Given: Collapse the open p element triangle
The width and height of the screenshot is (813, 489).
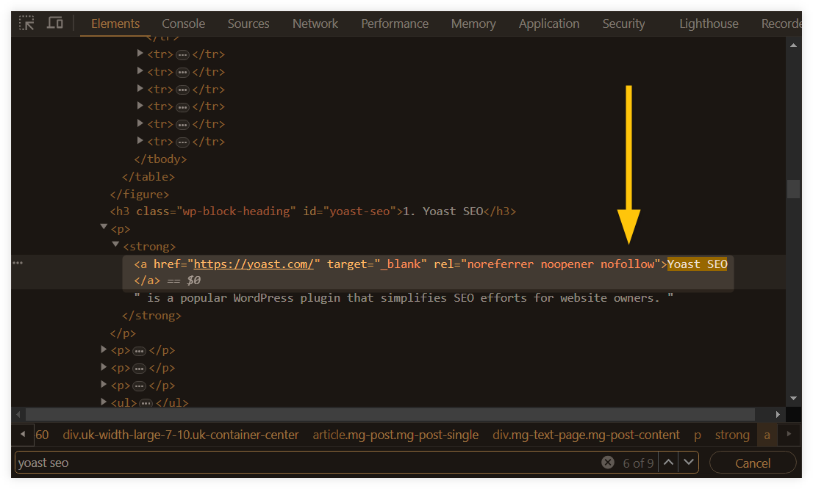Looking at the screenshot, I should click(104, 228).
